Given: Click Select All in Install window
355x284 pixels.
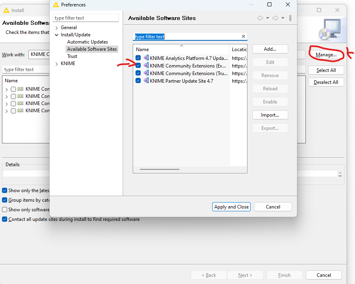Looking at the screenshot, I should click(326, 70).
